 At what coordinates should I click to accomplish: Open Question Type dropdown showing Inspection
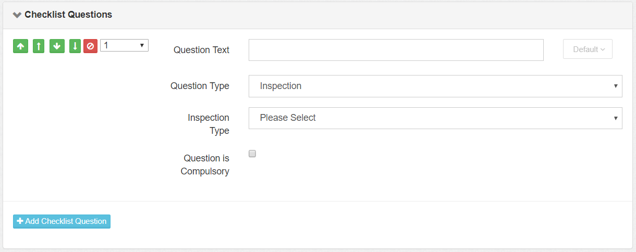point(435,86)
